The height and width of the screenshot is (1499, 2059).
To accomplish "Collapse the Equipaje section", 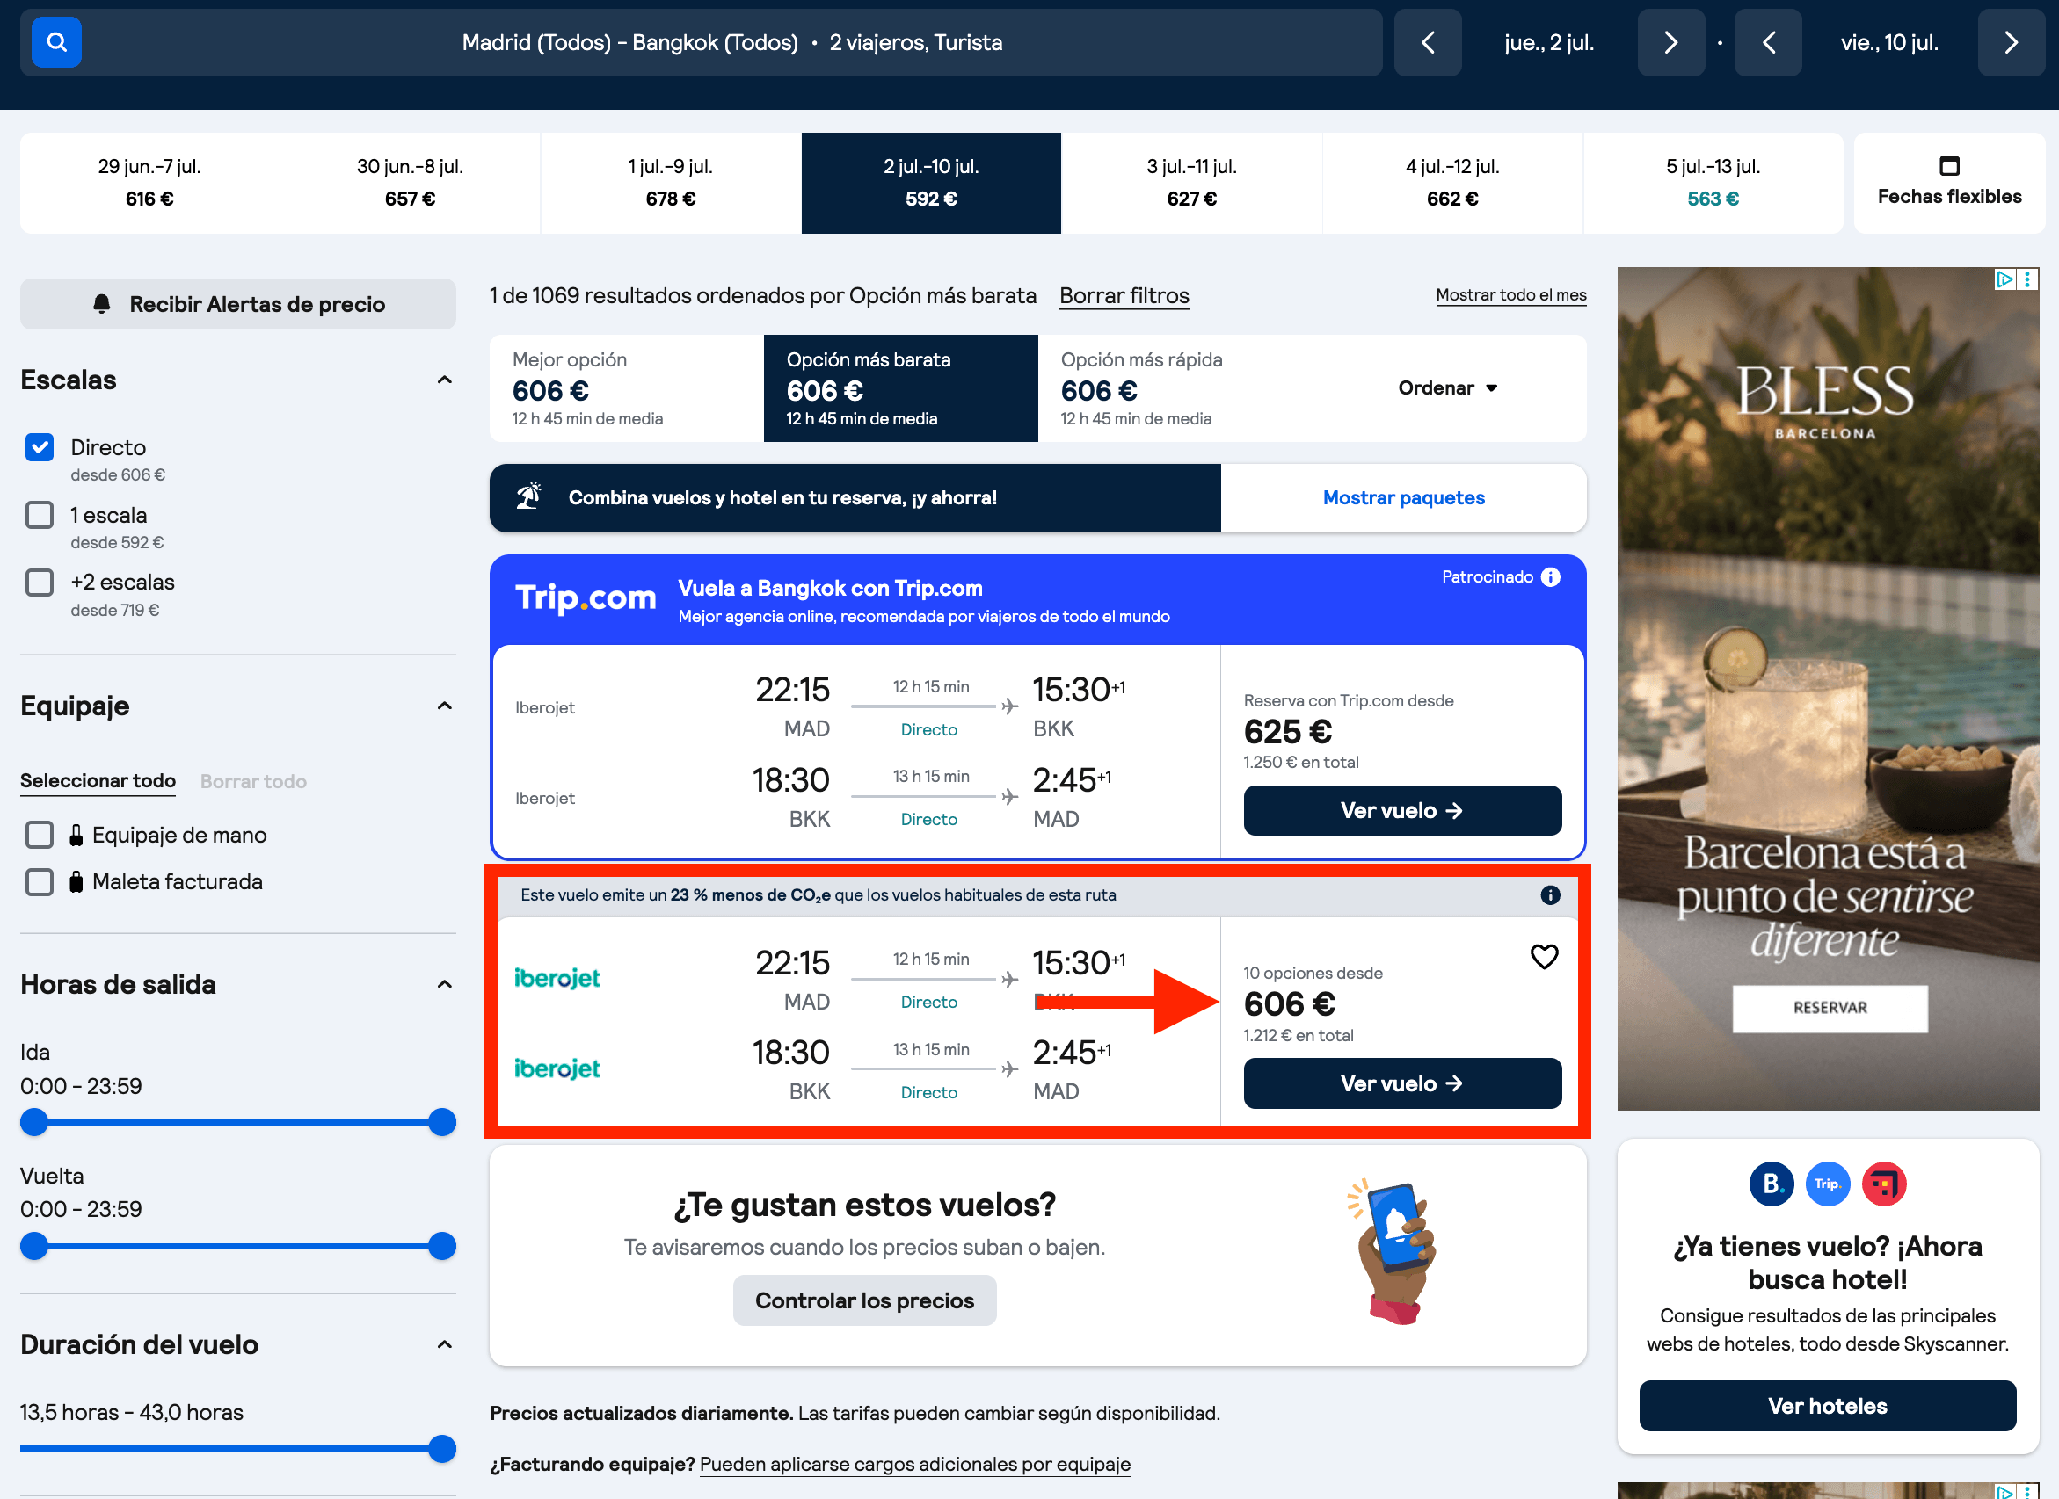I will pyautogui.click(x=444, y=706).
